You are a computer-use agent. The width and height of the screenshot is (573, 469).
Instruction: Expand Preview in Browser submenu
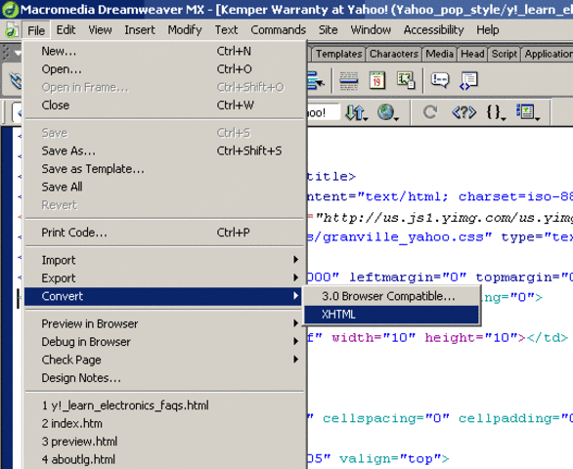(164, 323)
